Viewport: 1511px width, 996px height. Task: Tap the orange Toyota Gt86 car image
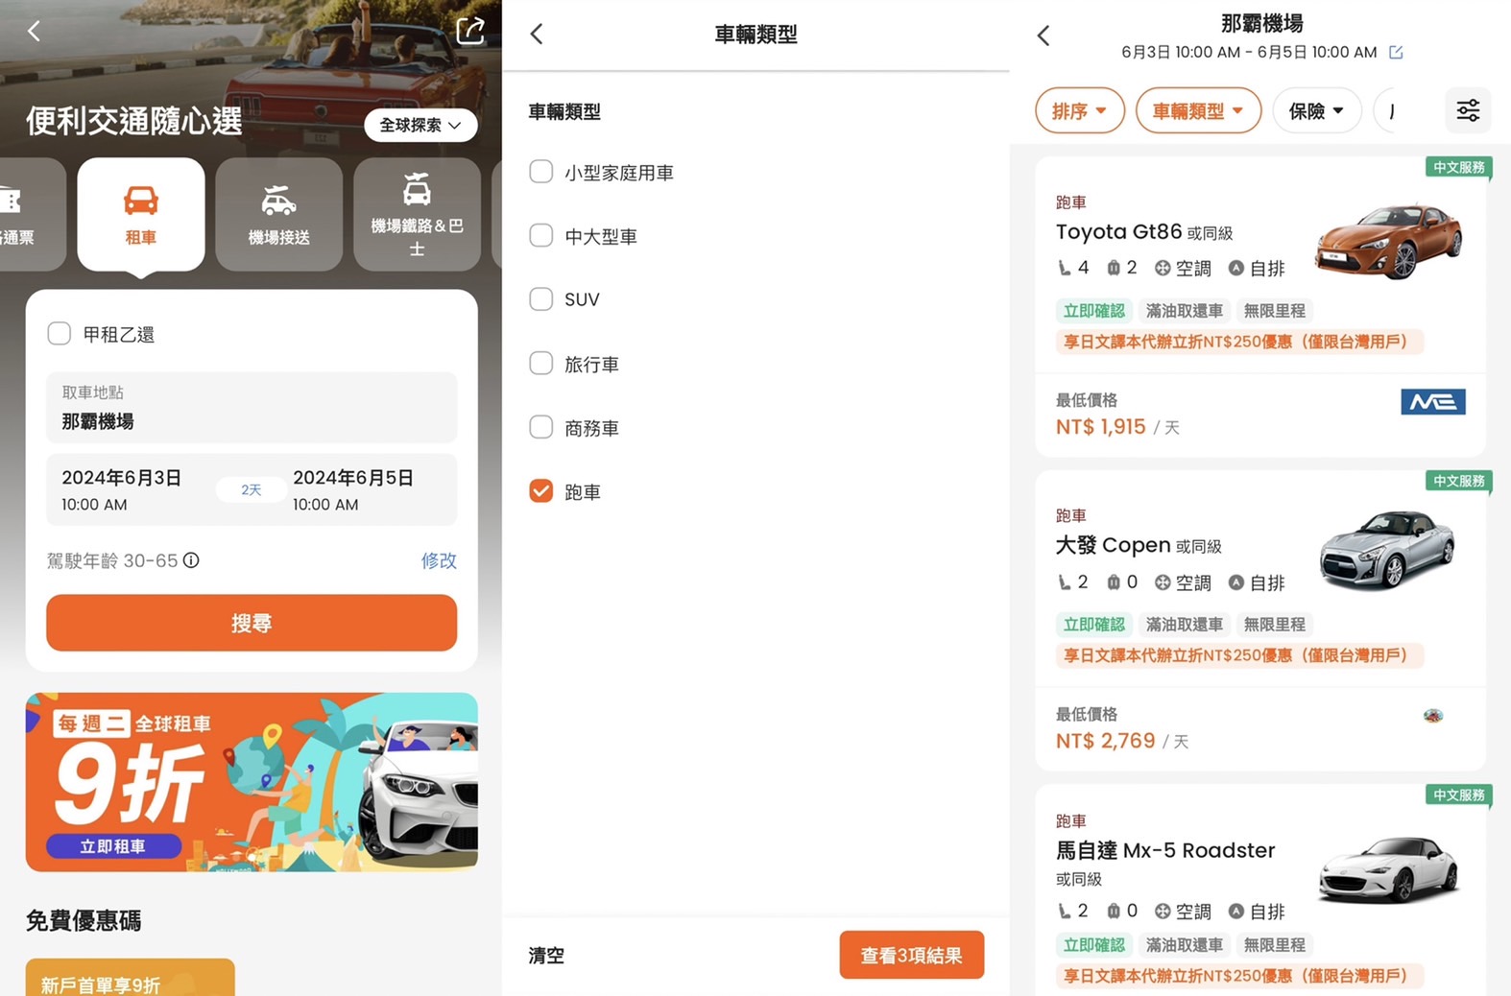point(1389,240)
